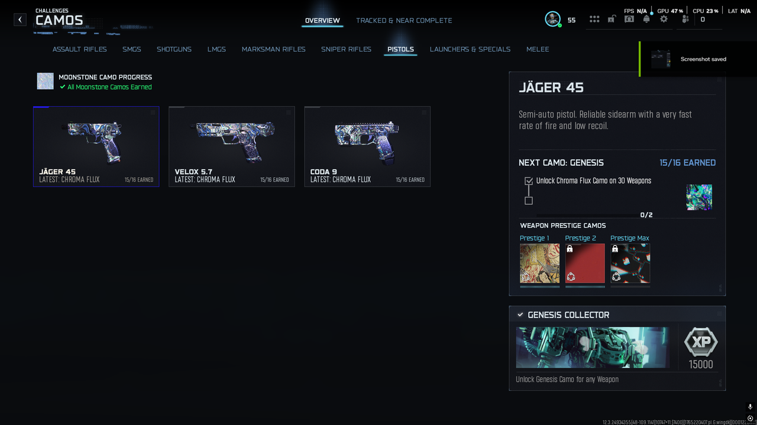This screenshot has height=425, width=757.
Task: Open the Sniper Rifles category
Action: click(x=347, y=49)
